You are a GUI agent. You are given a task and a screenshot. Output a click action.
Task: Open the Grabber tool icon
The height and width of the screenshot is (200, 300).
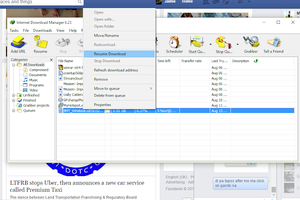click(251, 44)
